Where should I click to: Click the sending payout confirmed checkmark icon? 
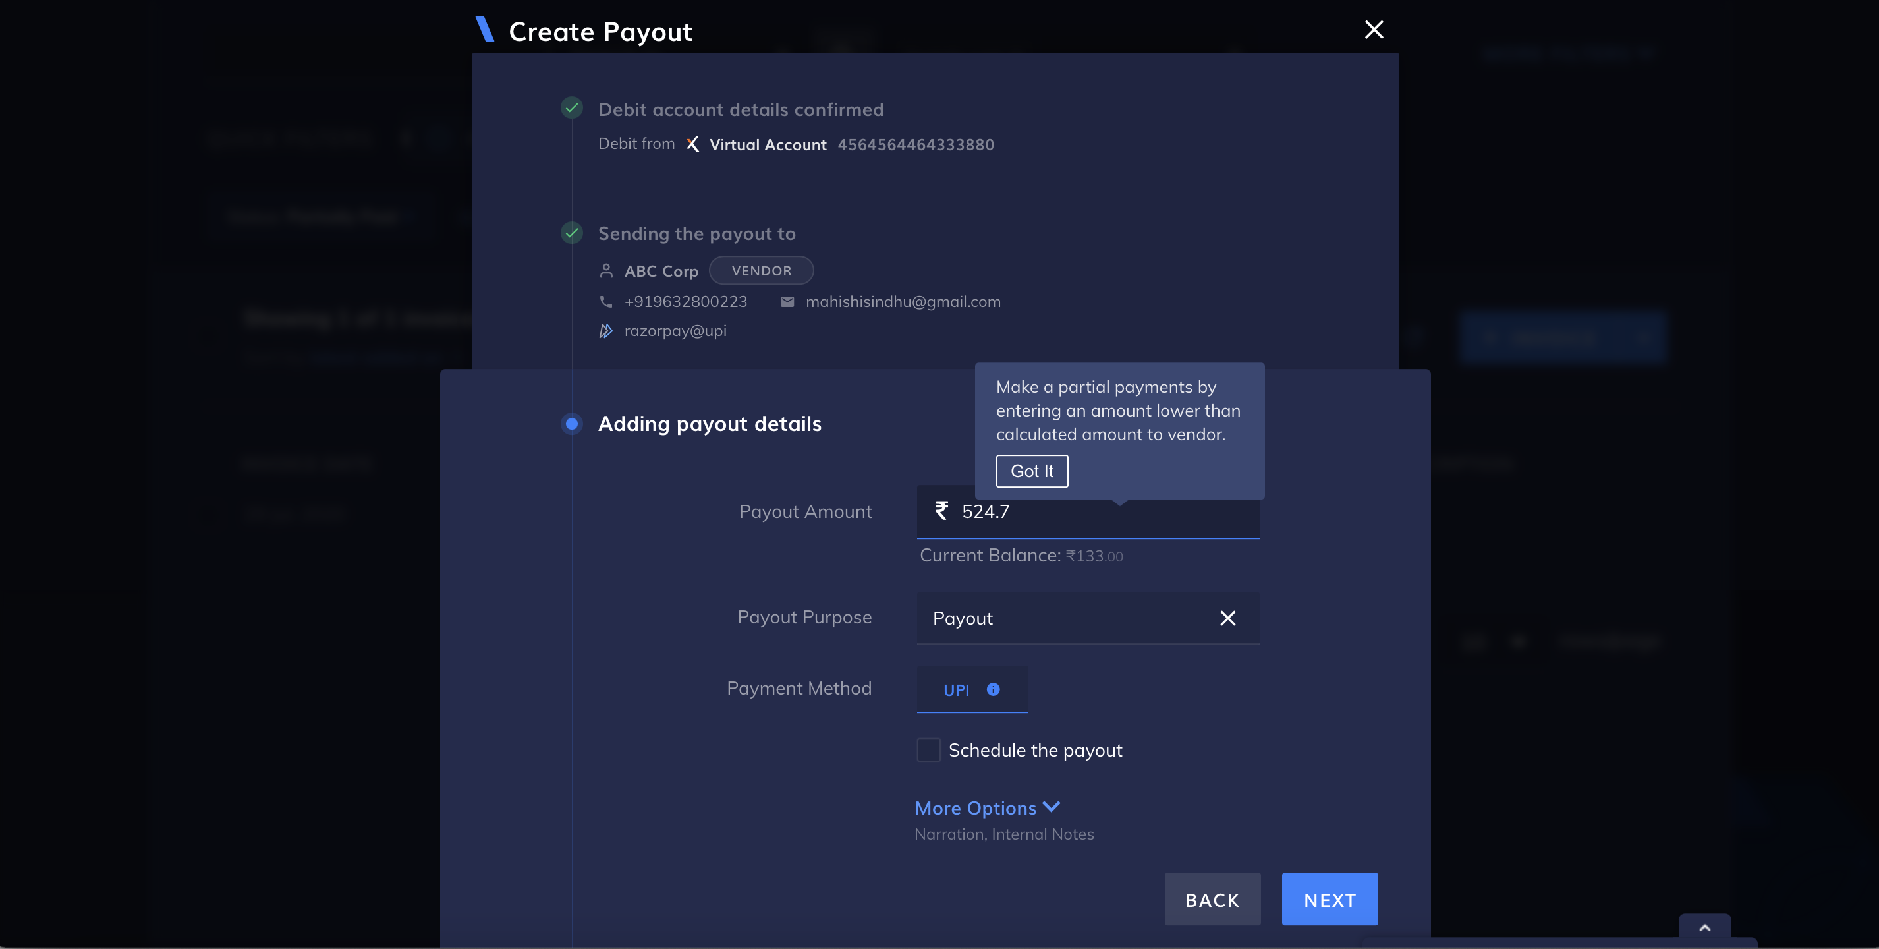click(x=573, y=233)
